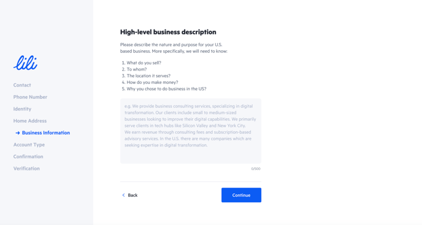Select the Identity step
This screenshot has width=422, height=225.
[22, 109]
